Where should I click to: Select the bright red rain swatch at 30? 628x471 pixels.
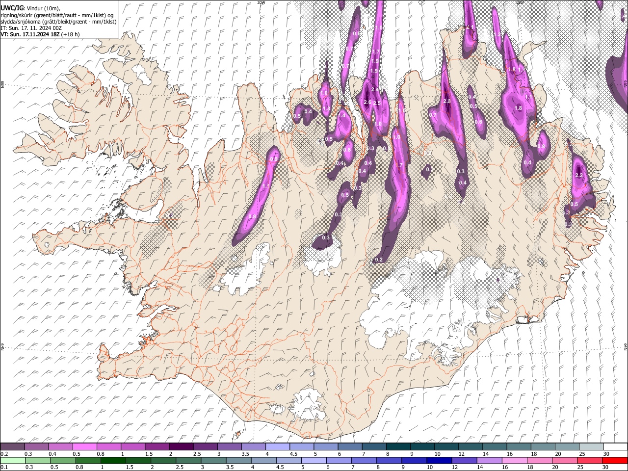615,460
